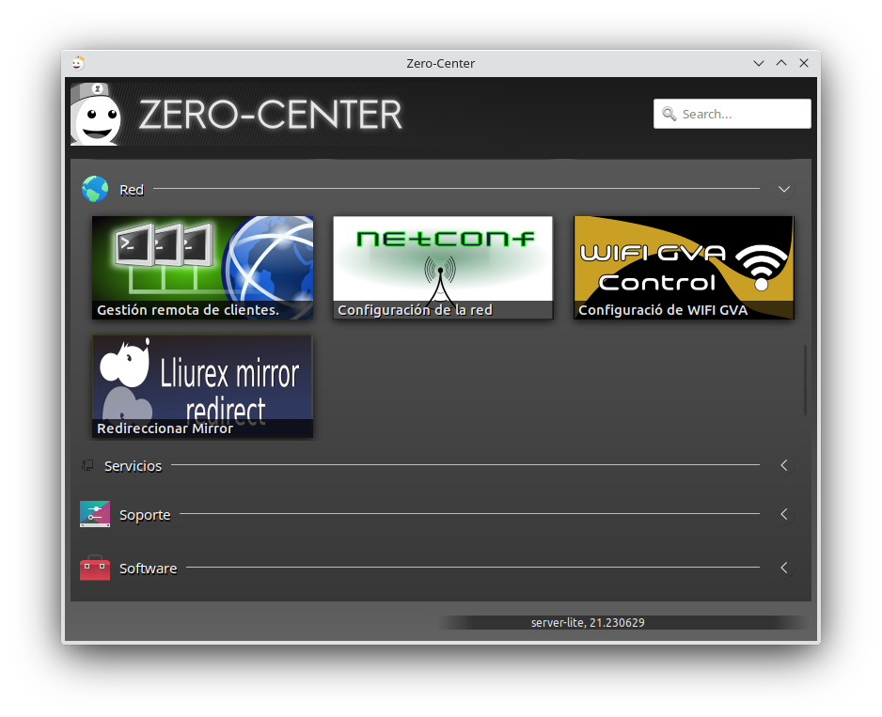882x717 pixels.
Task: Click the Soporte category icon
Action: tap(95, 514)
